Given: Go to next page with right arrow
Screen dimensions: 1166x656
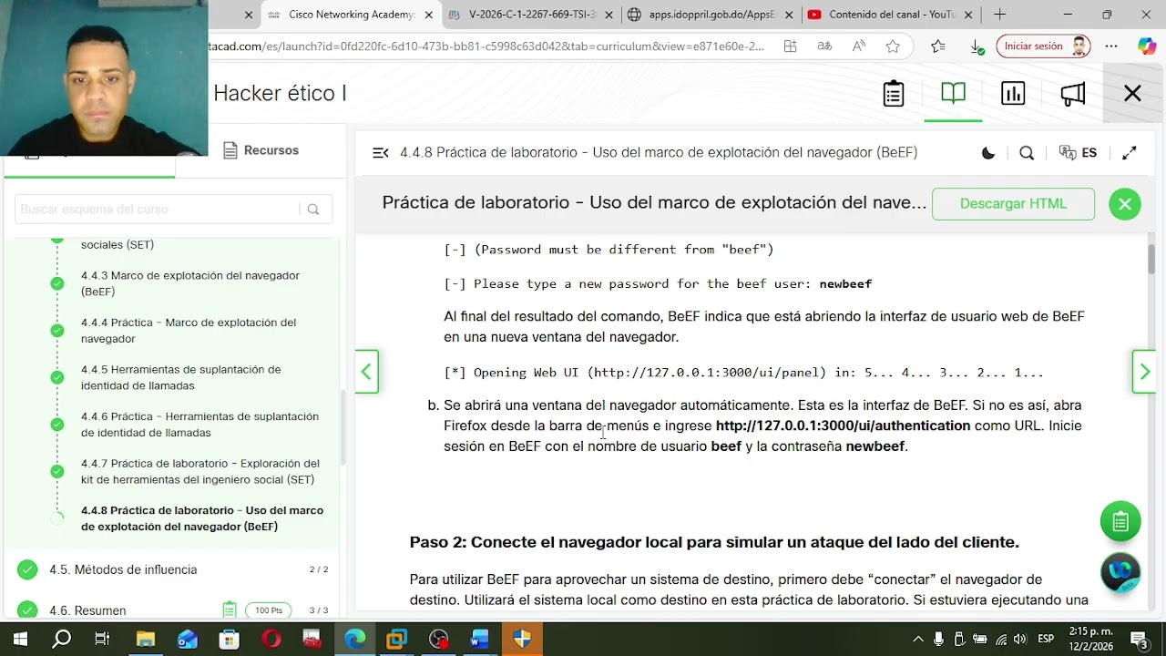Looking at the screenshot, I should tap(1144, 372).
